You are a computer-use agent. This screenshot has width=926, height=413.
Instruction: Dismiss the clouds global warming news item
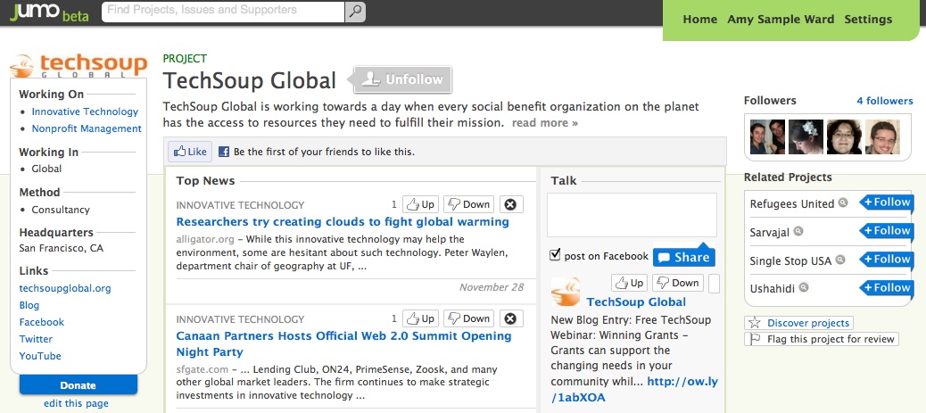(511, 204)
